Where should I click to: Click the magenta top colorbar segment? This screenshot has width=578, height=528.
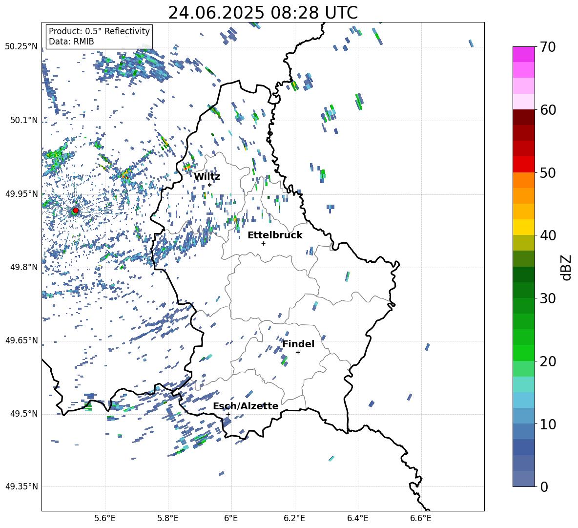tap(524, 54)
